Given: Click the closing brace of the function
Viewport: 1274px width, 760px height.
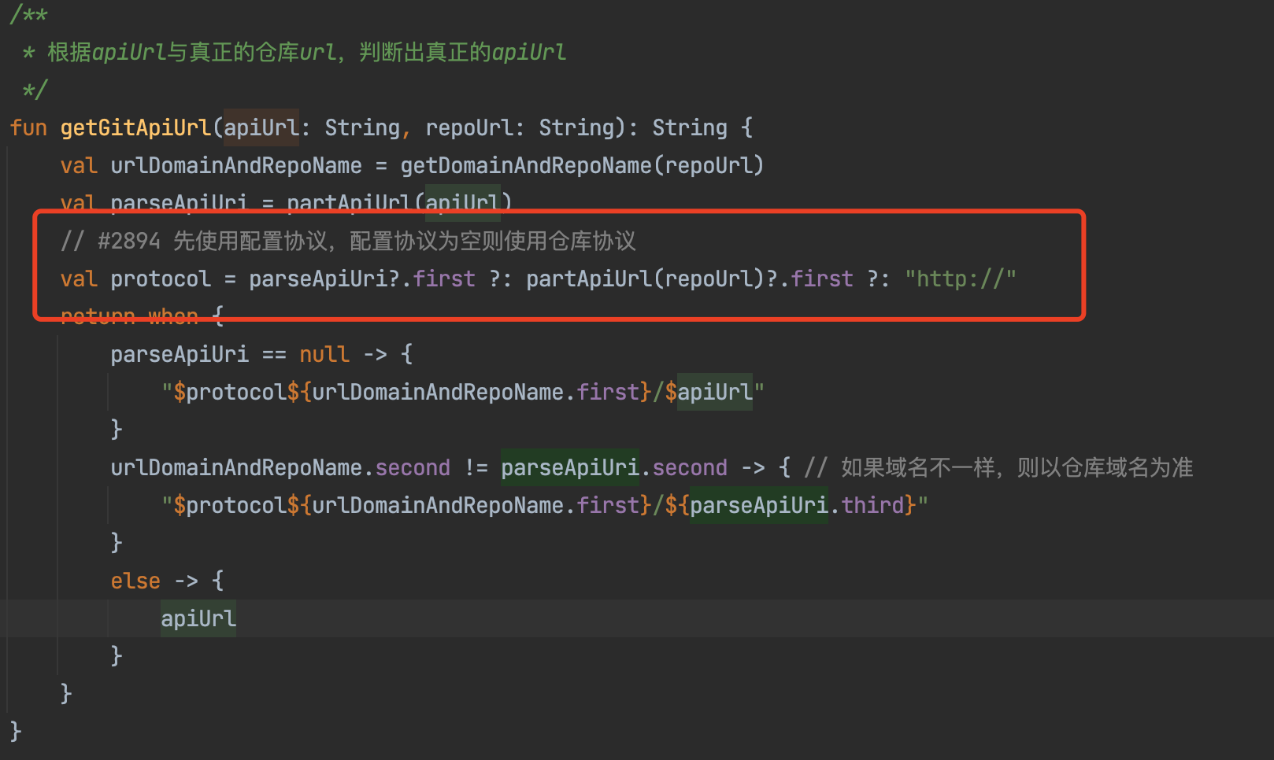Looking at the screenshot, I should point(14,731).
